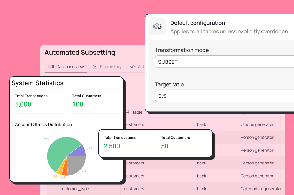Click the Default configuration title

tap(198, 23)
